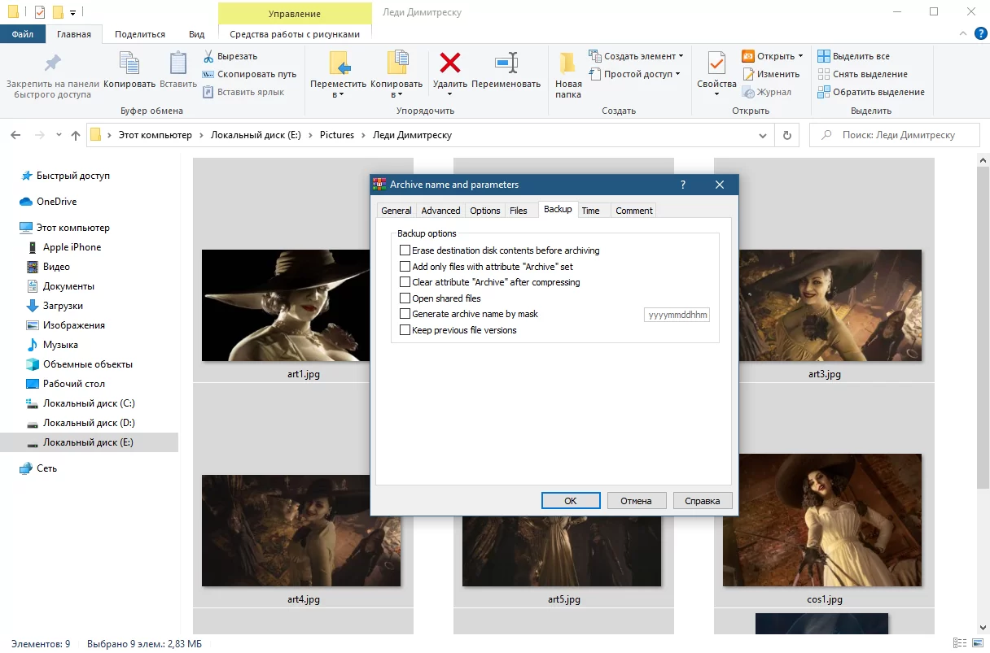Click Вставить ярлык in the ribbon

click(243, 92)
